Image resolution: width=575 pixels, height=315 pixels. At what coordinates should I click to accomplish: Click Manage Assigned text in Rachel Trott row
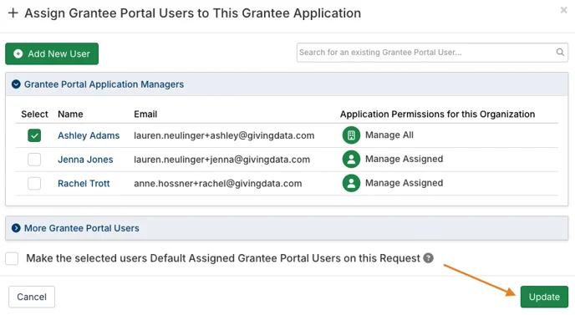[405, 183]
